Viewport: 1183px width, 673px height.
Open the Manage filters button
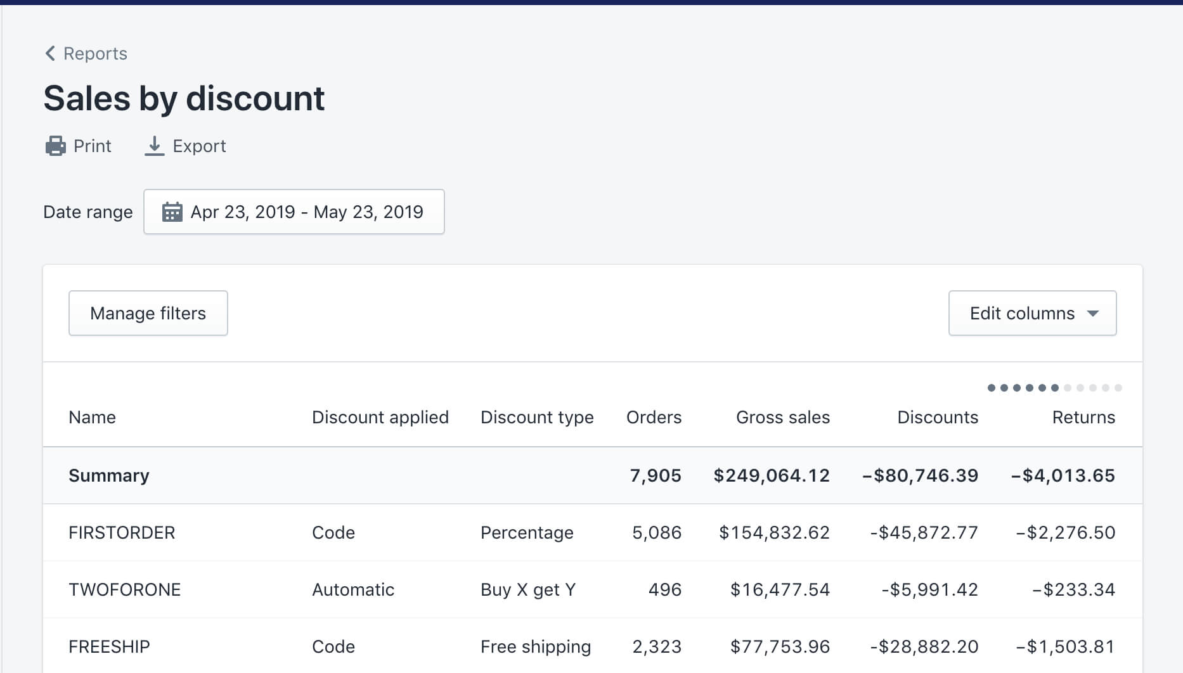pyautogui.click(x=148, y=313)
